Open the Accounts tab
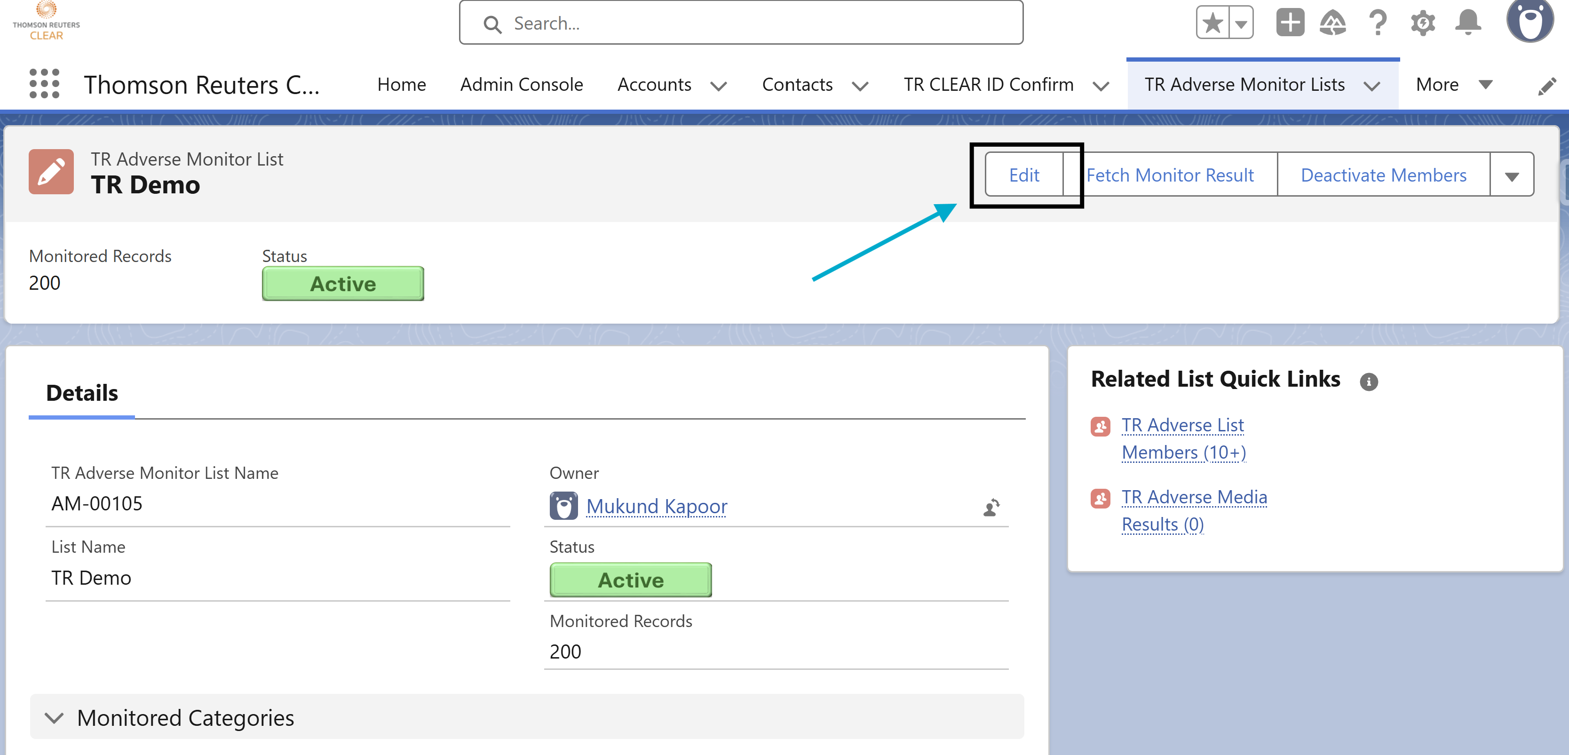This screenshot has width=1569, height=755. (654, 84)
